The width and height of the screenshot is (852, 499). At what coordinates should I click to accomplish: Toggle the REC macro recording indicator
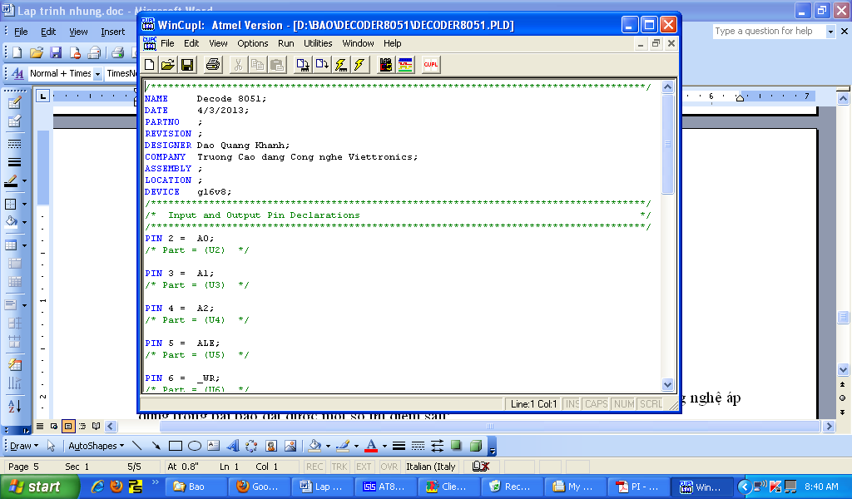click(315, 467)
